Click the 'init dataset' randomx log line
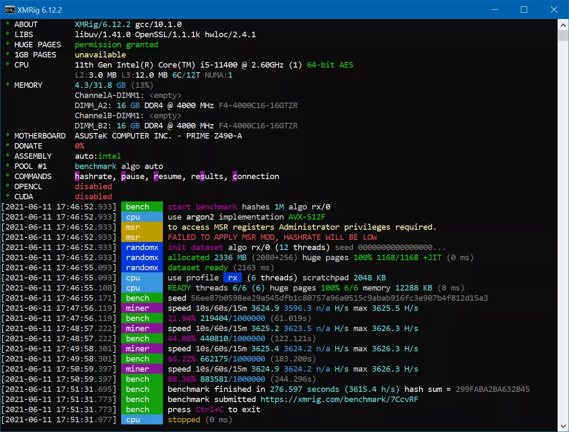Viewport: 569px width, 432px height. [307, 247]
